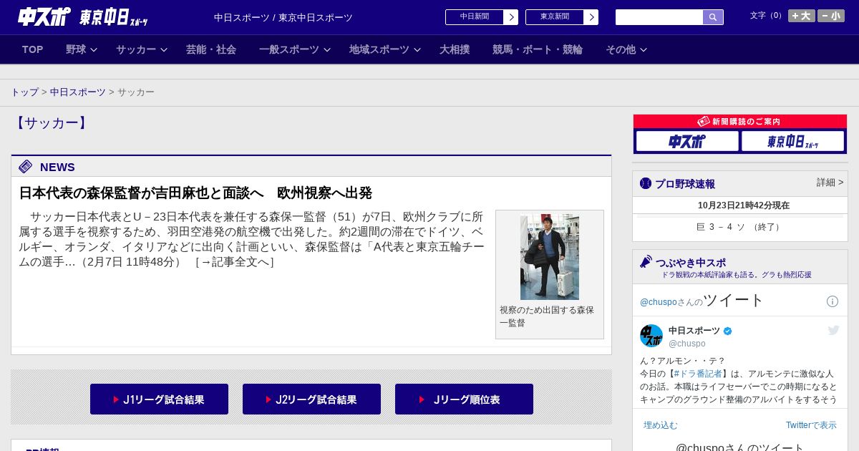The image size is (859, 451).
Task: Open 一般スポーツ menu
Action: click(289, 49)
